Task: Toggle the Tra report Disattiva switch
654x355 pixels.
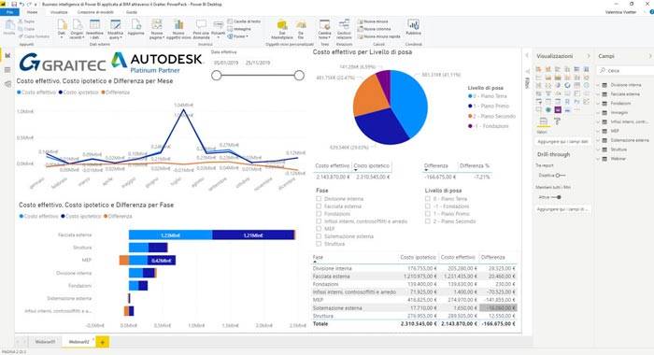Action: click(561, 176)
